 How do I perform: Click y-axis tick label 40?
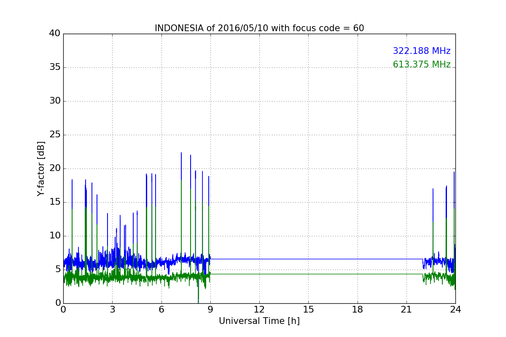click(55, 34)
